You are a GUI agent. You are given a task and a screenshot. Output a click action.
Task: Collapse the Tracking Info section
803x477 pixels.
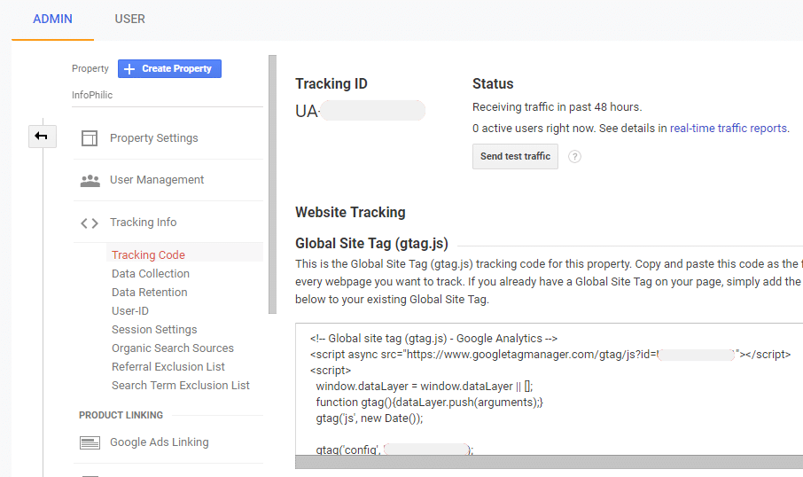pyautogui.click(x=144, y=223)
